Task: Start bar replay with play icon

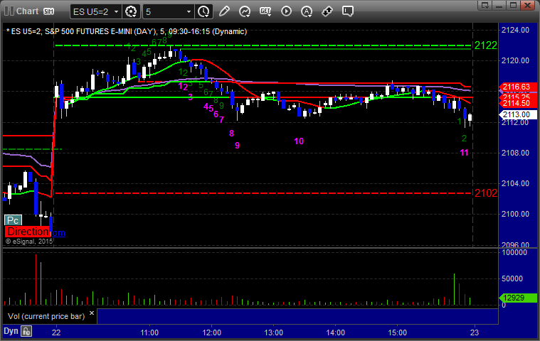Action: (286, 11)
